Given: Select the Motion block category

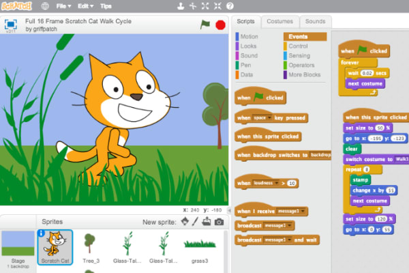Looking at the screenshot, I should point(247,37).
